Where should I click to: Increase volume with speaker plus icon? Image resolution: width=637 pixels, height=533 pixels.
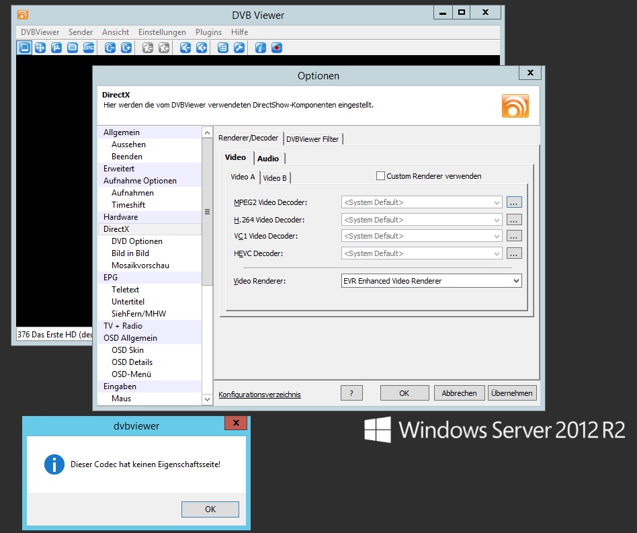[202, 48]
